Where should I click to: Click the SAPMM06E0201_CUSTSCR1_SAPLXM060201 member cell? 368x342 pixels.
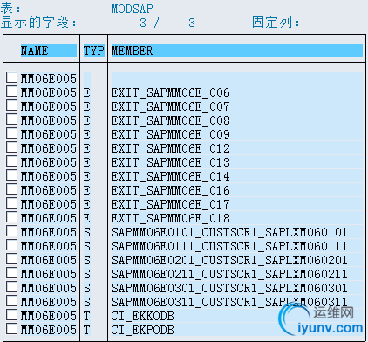point(237,260)
